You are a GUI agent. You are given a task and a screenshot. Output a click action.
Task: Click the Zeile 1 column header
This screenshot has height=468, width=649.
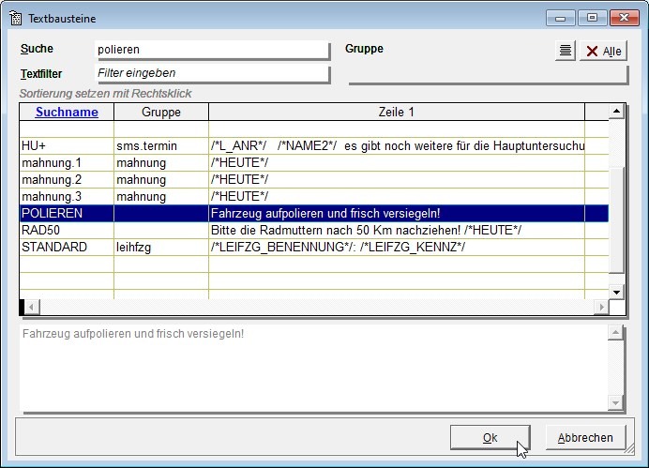pos(397,112)
